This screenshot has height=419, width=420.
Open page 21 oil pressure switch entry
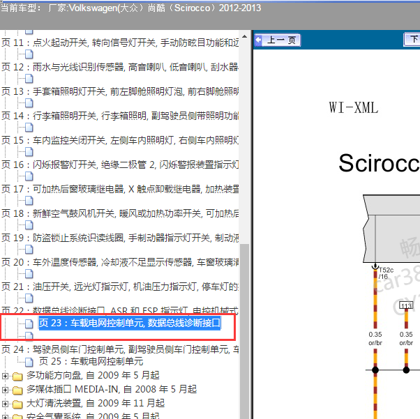coord(120,287)
